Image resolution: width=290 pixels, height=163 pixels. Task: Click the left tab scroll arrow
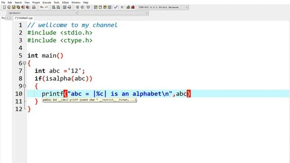click(7, 18)
